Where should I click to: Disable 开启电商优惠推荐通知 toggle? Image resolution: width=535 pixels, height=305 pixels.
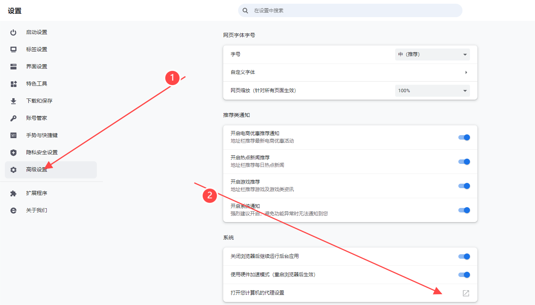(464, 137)
